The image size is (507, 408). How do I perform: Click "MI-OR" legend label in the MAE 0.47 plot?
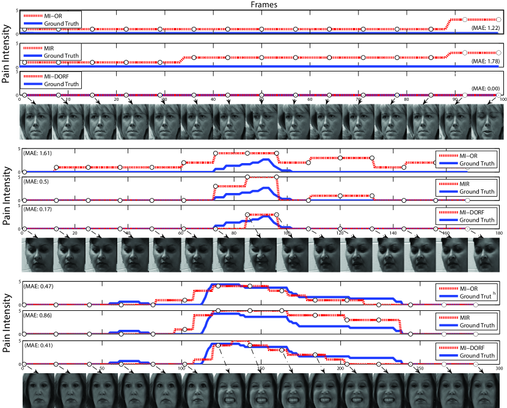coord(469,289)
